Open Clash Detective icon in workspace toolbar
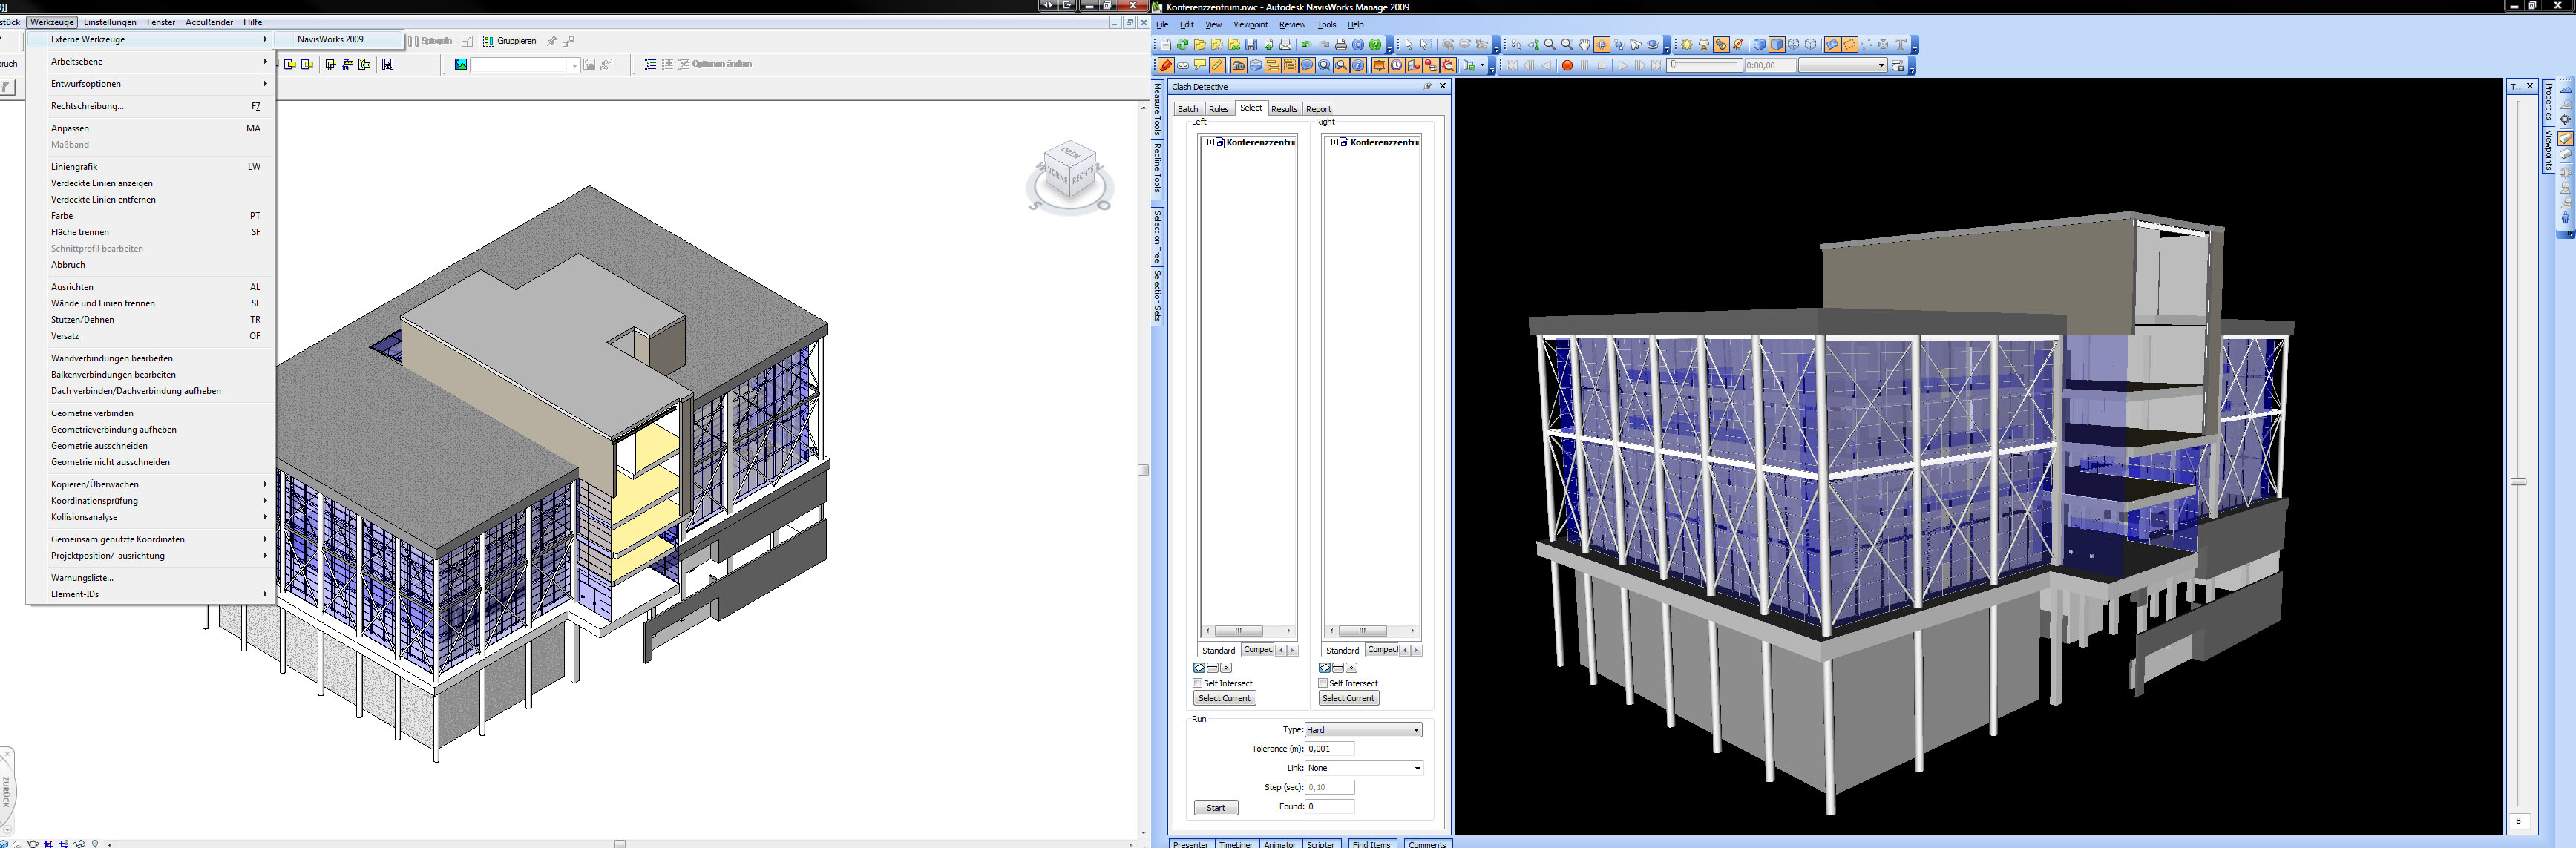Viewport: 2576px width, 848px height. tap(1448, 65)
